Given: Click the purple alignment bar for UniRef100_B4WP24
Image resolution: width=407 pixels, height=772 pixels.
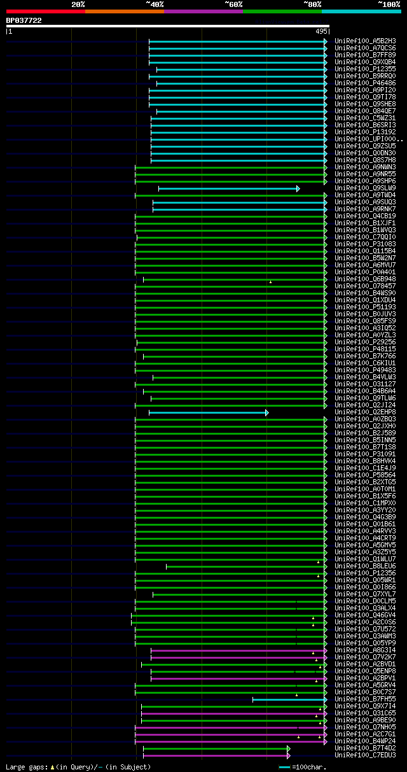Looking at the screenshot, I should [x=231, y=741].
